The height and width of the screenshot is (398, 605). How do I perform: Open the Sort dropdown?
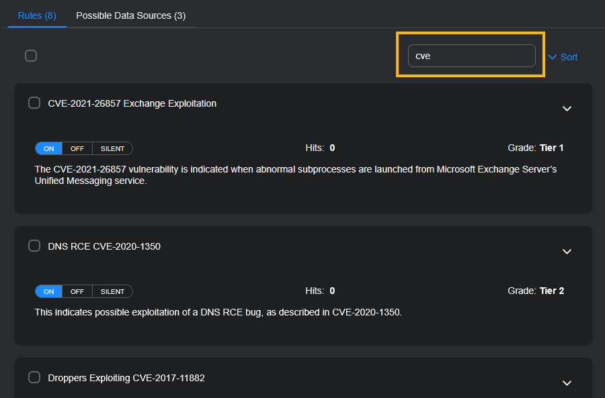563,57
